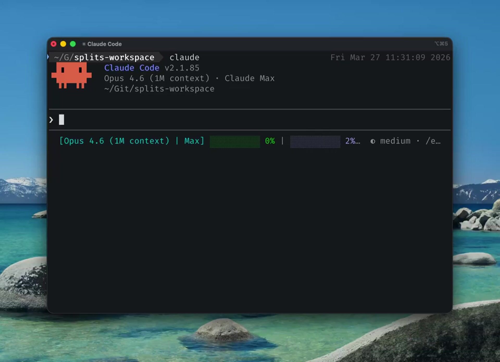Click the blue prompt arrow beside ~/G/ path
Viewport: 500px width, 362px height.
48,57
